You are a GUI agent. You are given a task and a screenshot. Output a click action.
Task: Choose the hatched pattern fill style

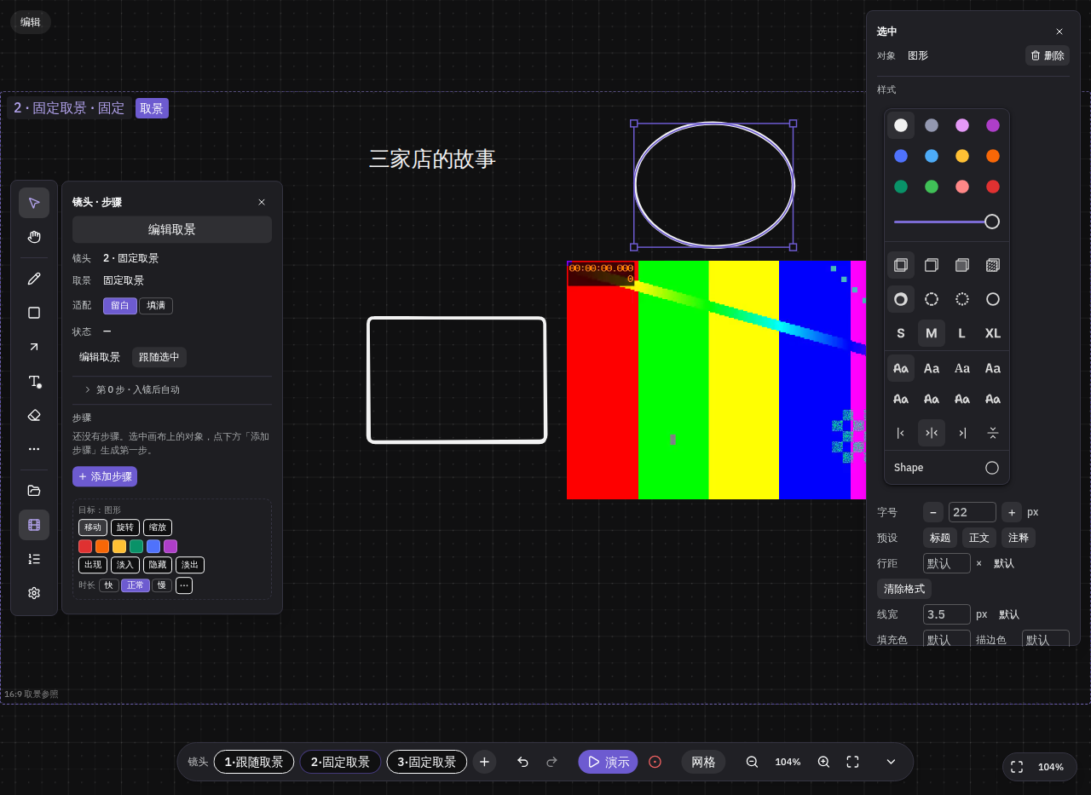(x=993, y=265)
